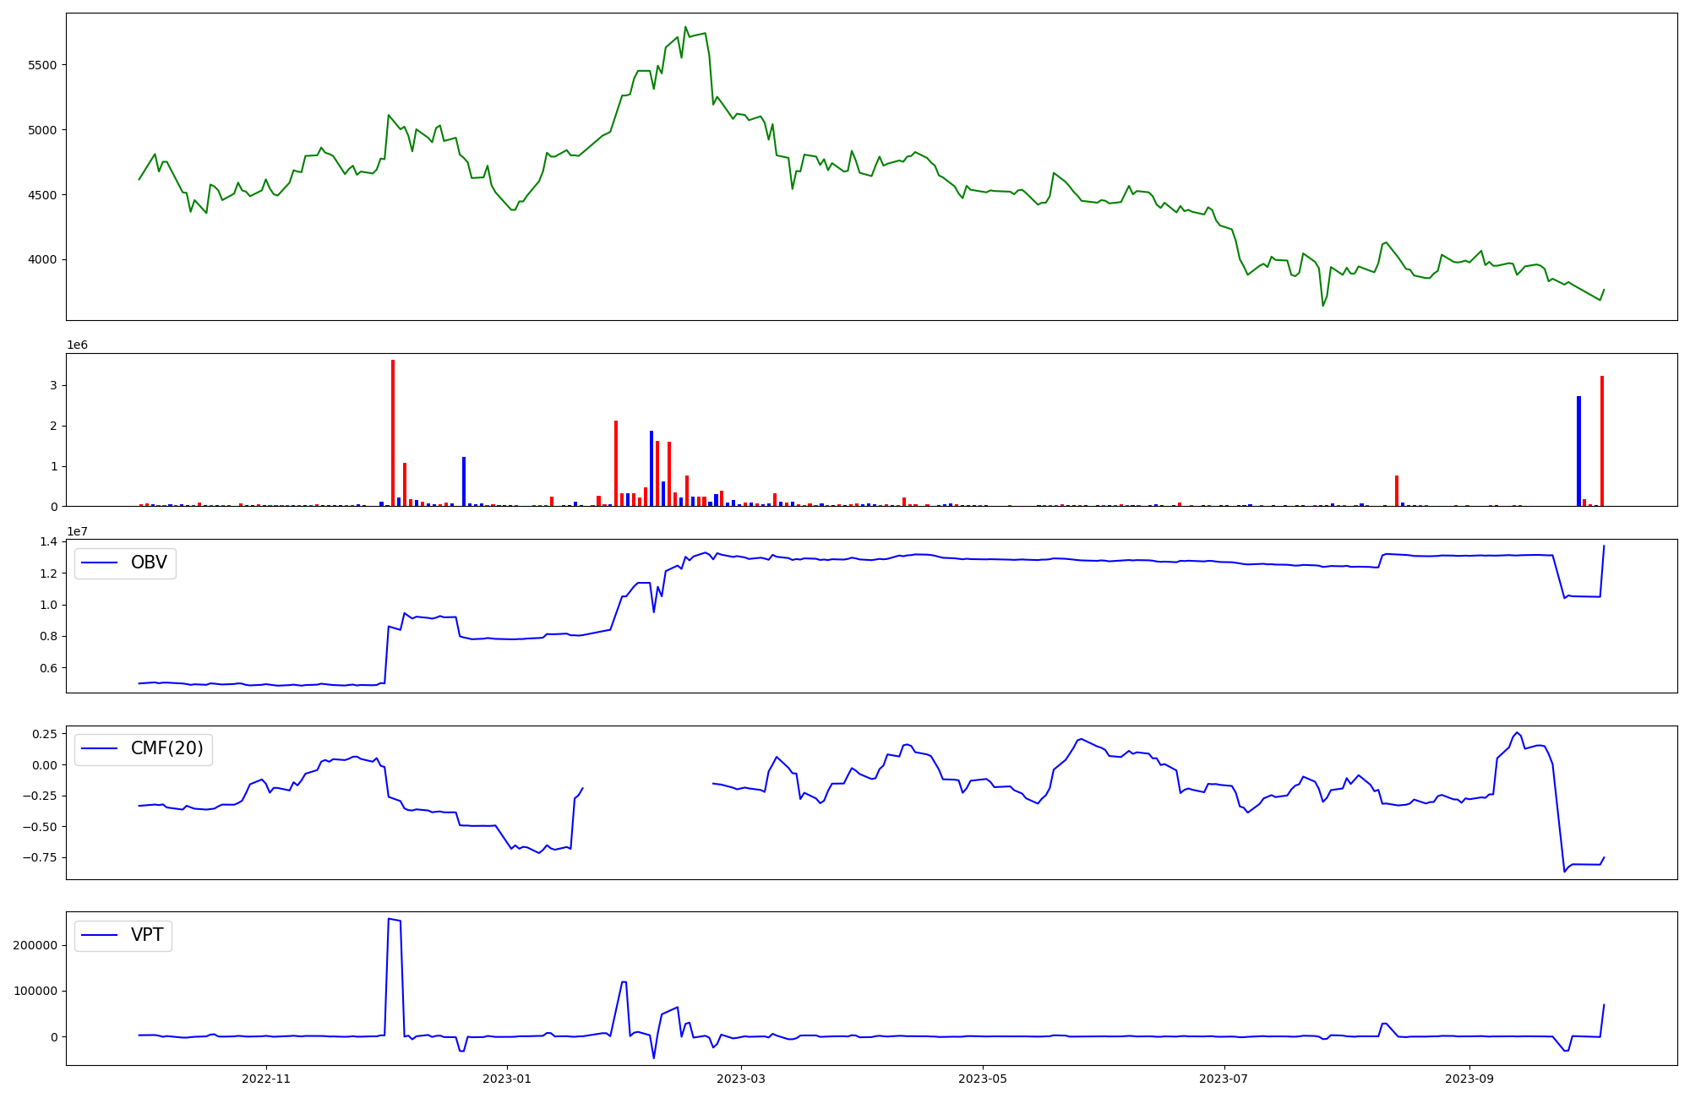Image resolution: width=1690 pixels, height=1098 pixels.
Task: Click the OBV legend label
Action: [x=149, y=563]
